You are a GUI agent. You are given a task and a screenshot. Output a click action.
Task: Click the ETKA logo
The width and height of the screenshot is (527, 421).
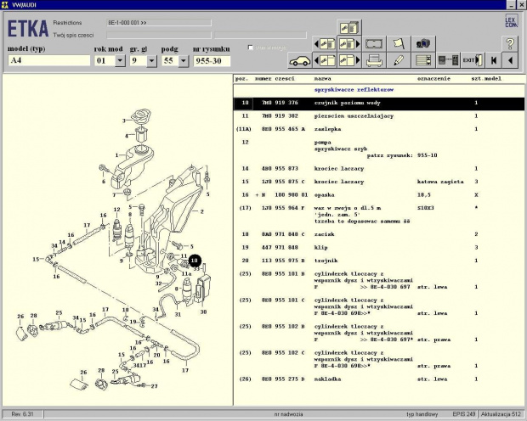(x=28, y=29)
